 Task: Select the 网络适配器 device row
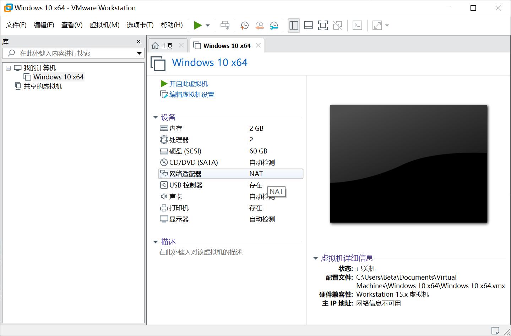[230, 174]
